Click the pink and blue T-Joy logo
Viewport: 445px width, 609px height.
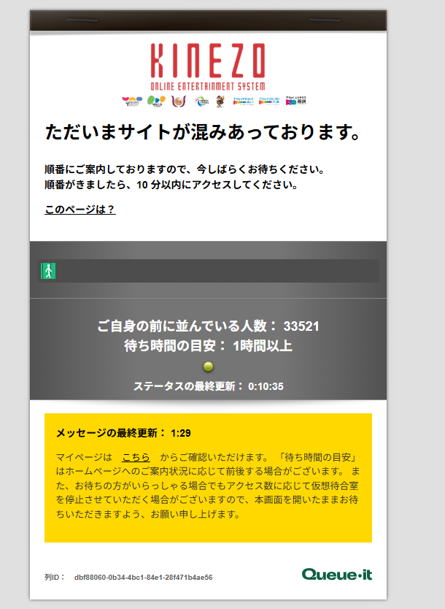[x=132, y=101]
